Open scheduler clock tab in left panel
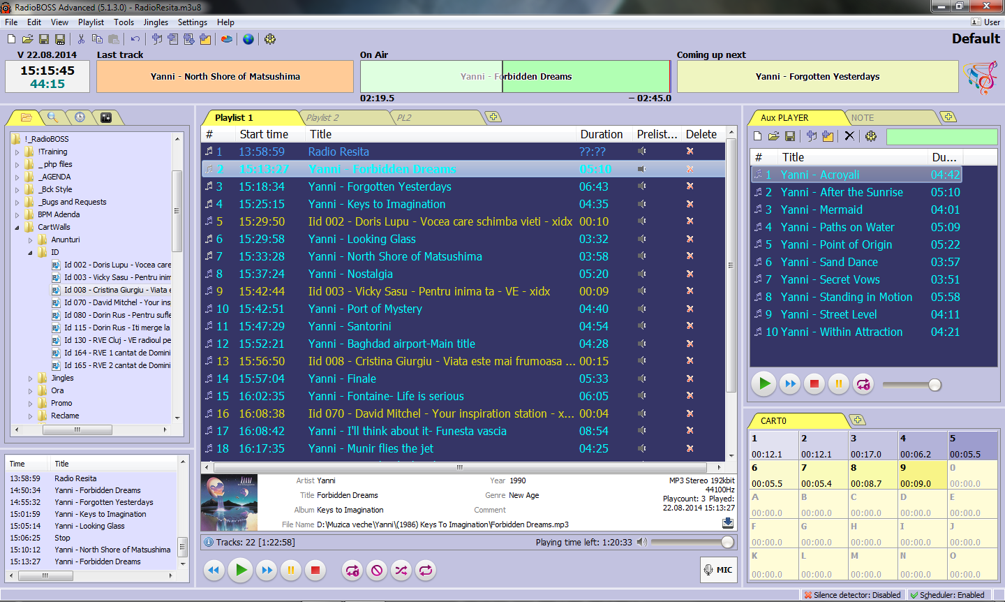 click(x=80, y=117)
